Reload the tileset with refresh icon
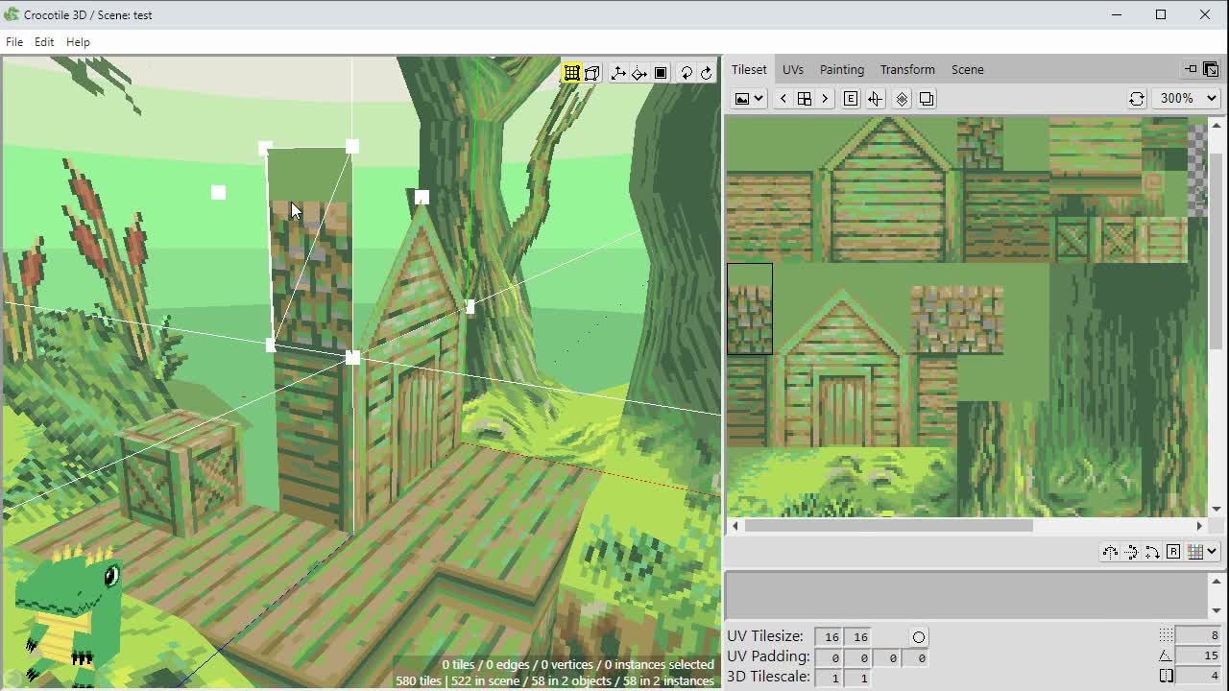The height and width of the screenshot is (691, 1229). point(1136,99)
